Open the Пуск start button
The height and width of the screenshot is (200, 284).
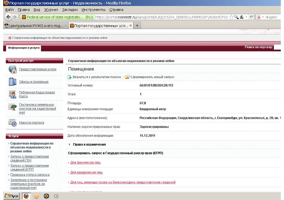(x=11, y=196)
